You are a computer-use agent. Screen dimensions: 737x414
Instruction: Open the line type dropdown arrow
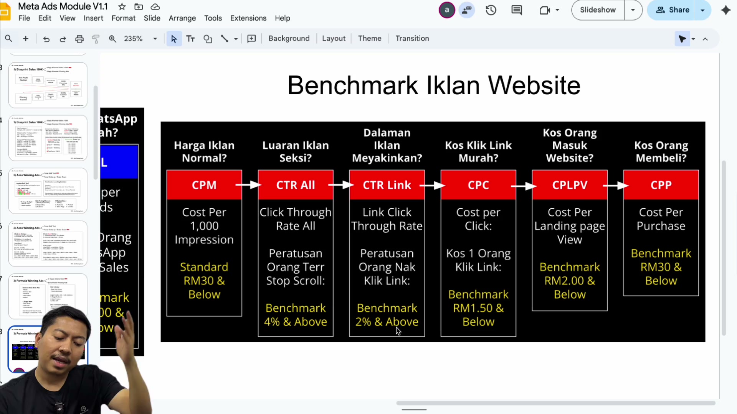tap(236, 39)
